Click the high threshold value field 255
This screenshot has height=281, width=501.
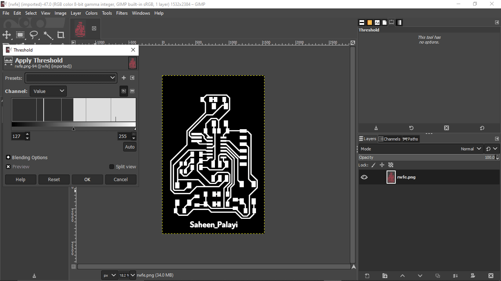124,136
